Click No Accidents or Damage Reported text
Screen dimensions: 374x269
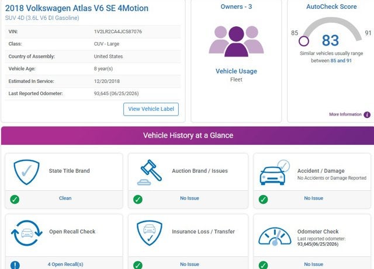pyautogui.click(x=332, y=178)
